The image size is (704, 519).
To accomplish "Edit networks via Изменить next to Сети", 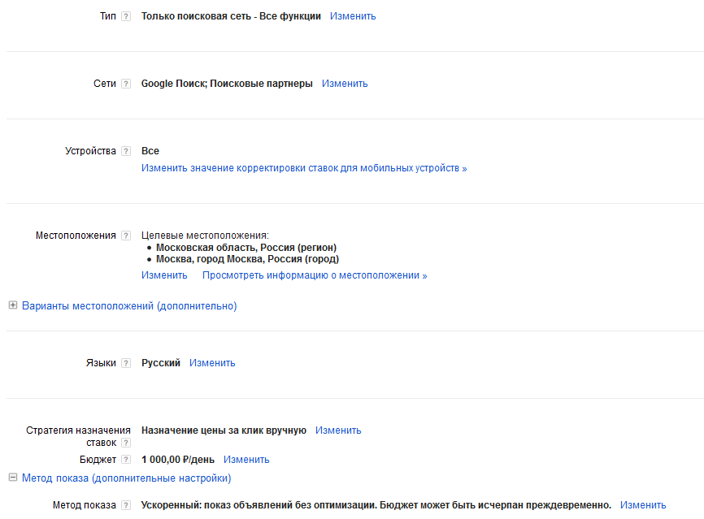I will [345, 84].
